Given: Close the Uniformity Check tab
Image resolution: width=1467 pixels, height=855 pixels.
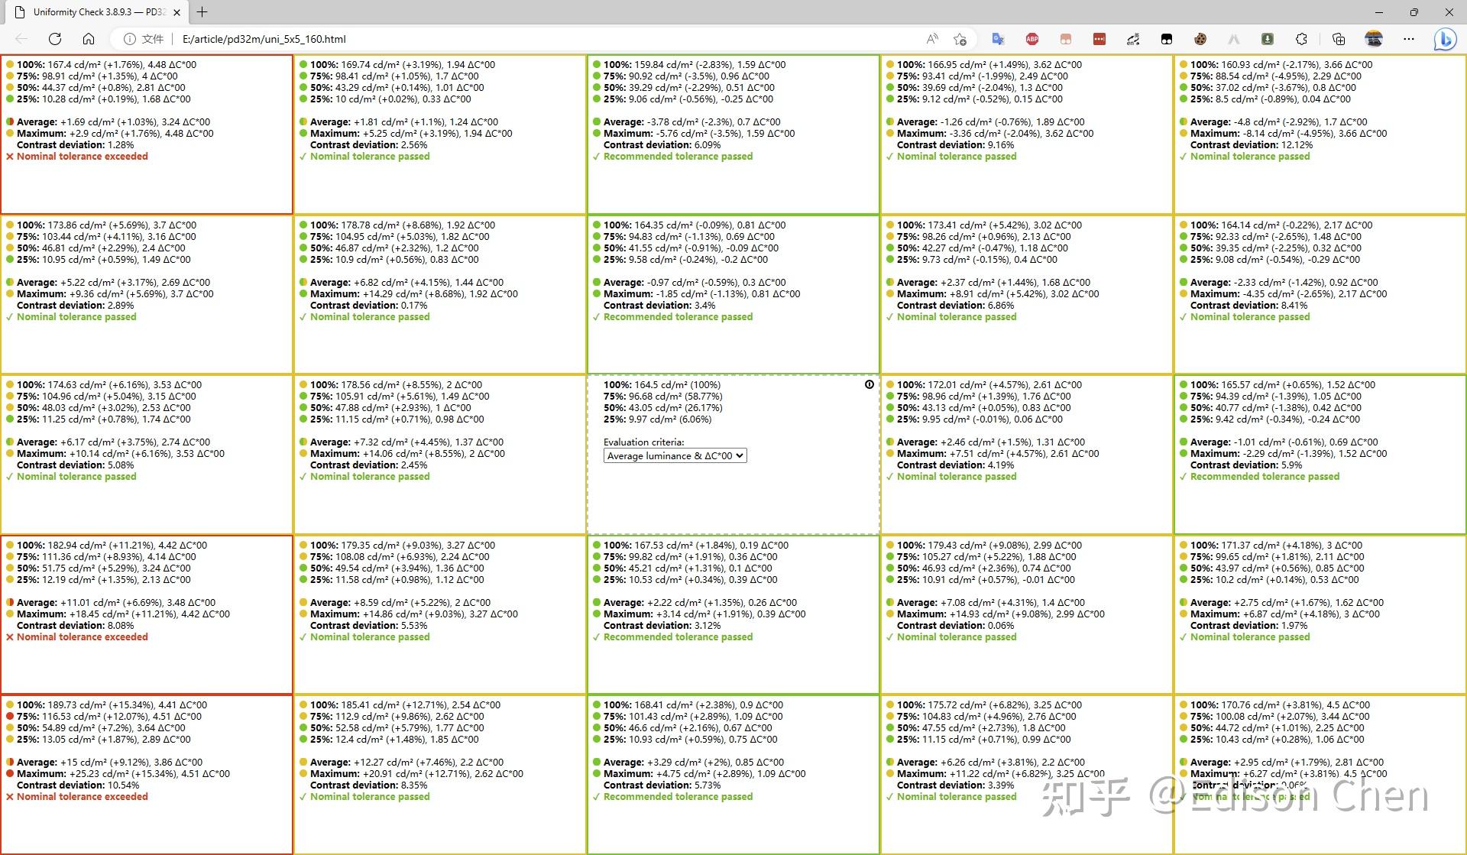Looking at the screenshot, I should click(177, 12).
